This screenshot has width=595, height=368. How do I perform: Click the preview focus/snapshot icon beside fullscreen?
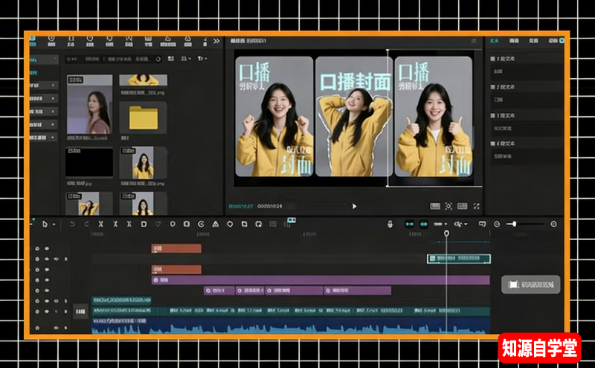coord(448,206)
